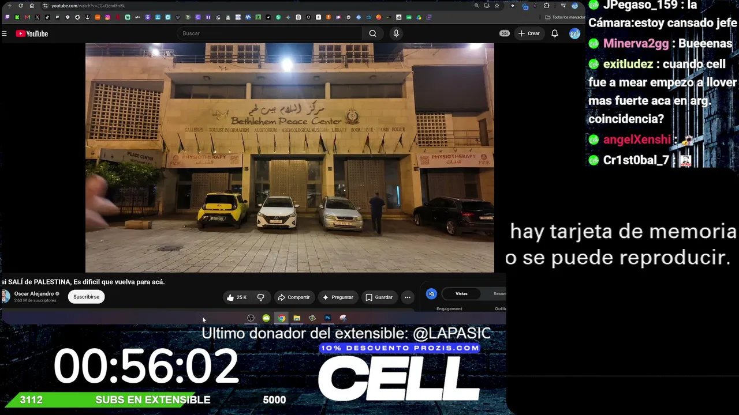
Task: Like the video with 25 K likes
Action: tap(237, 297)
